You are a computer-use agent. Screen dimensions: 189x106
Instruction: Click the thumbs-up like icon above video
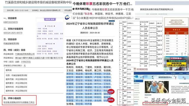182,54
